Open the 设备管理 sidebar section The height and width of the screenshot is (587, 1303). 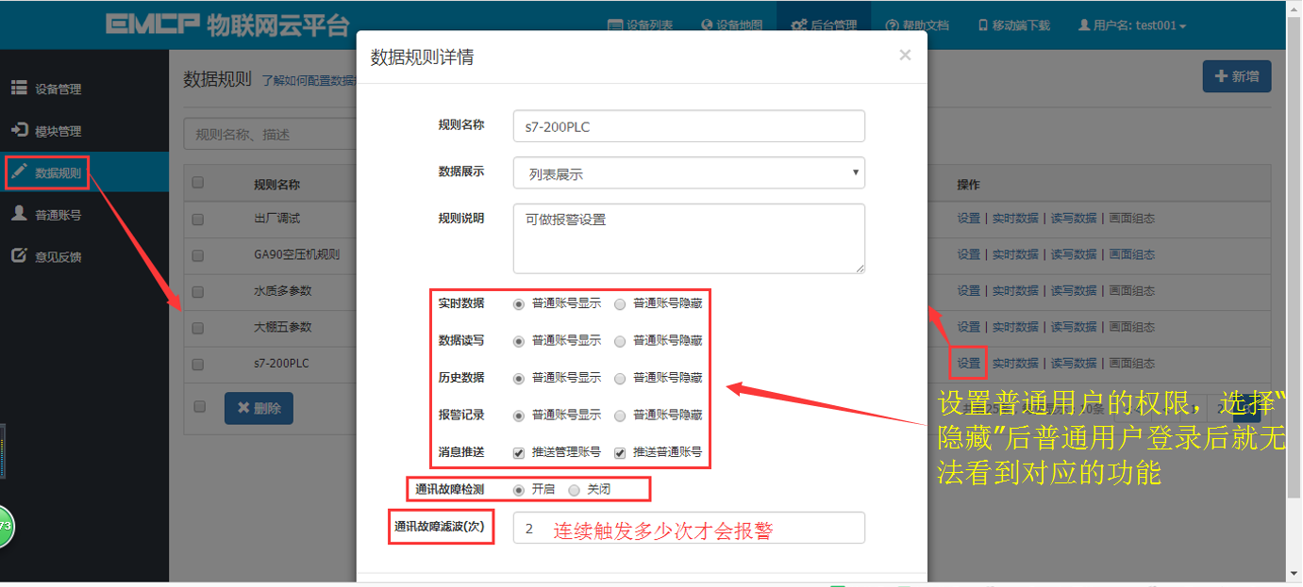point(57,89)
